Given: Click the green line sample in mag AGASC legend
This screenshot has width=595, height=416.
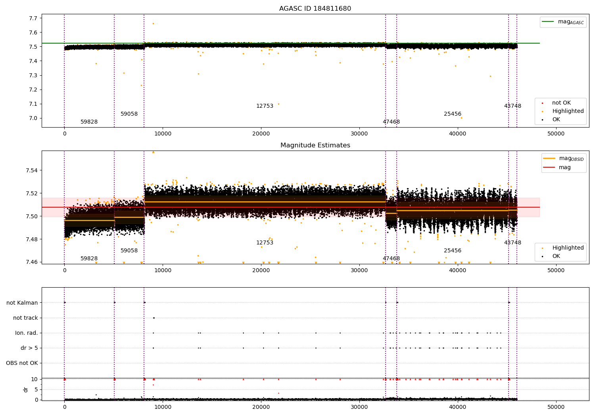Looking at the screenshot, I should point(548,22).
